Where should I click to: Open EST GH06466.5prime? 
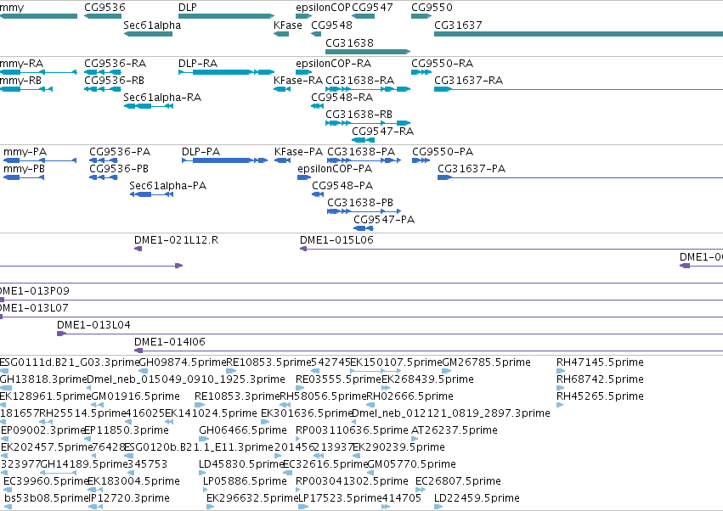click(203, 439)
